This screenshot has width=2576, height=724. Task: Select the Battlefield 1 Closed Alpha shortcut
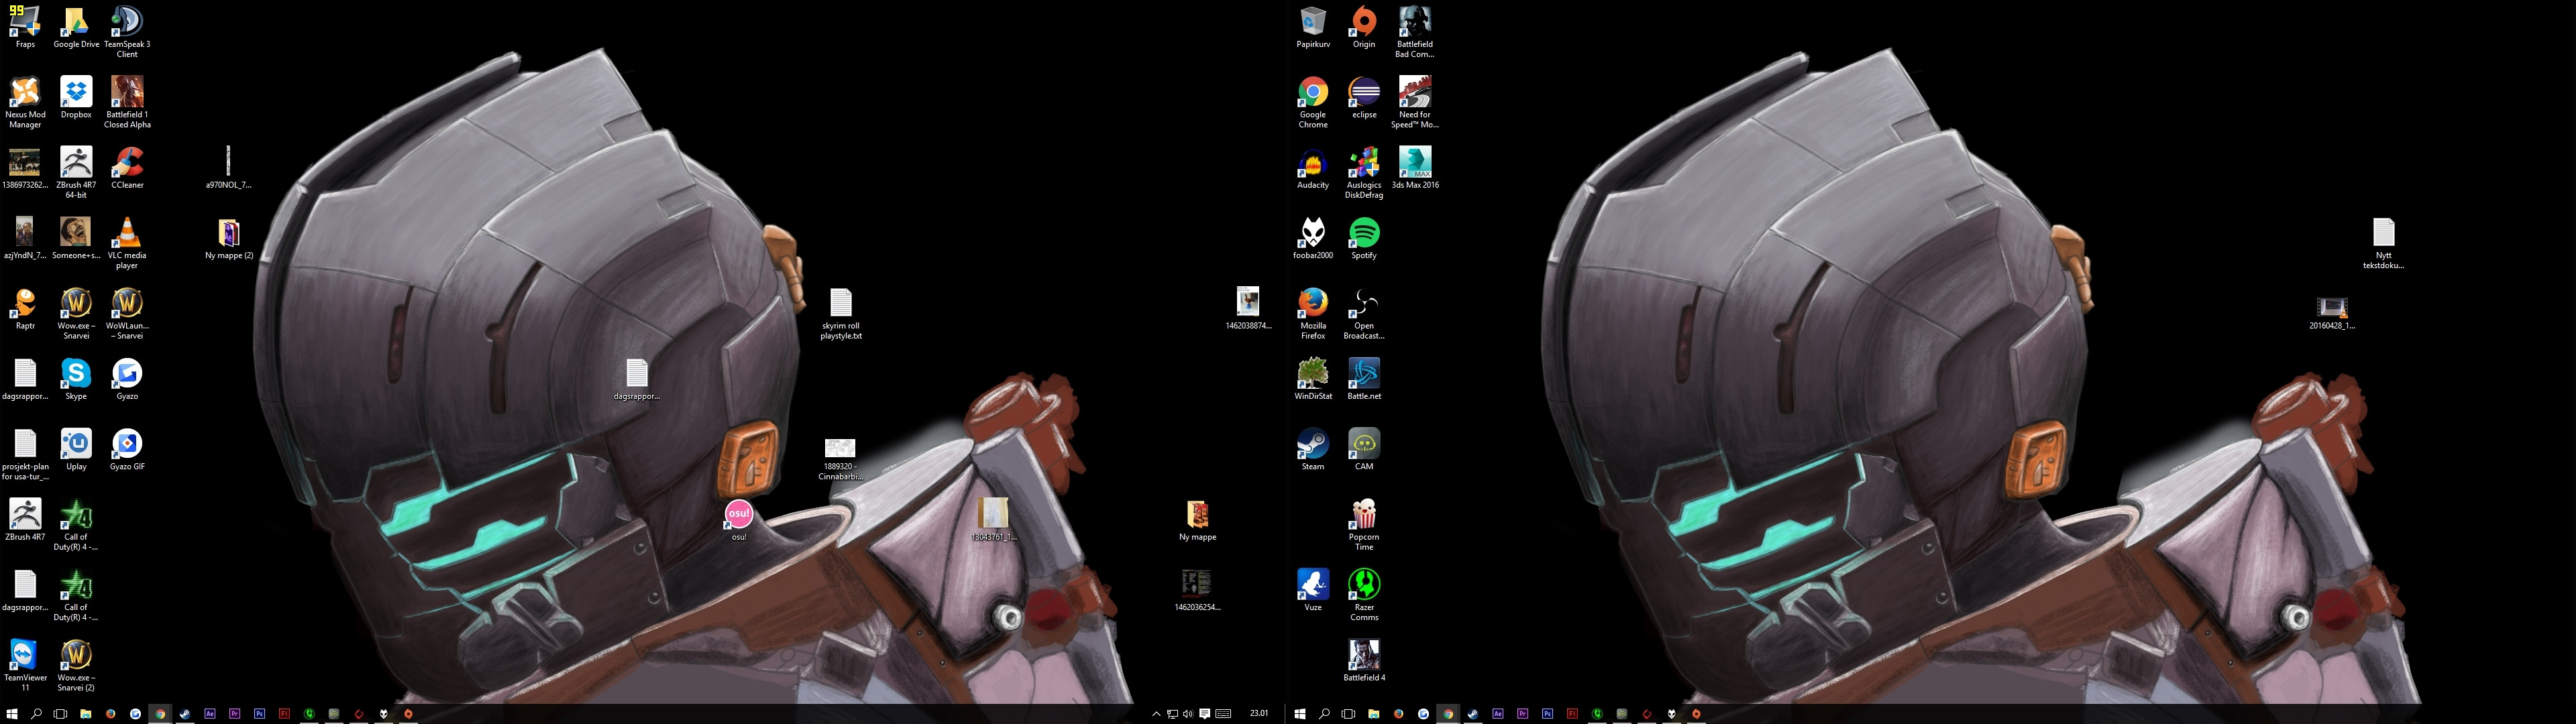(x=127, y=102)
